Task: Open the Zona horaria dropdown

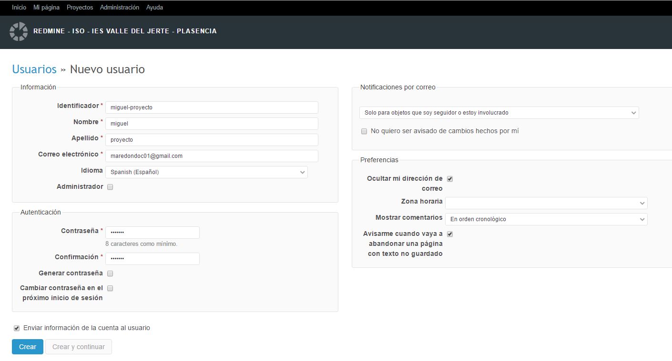Action: pos(546,203)
